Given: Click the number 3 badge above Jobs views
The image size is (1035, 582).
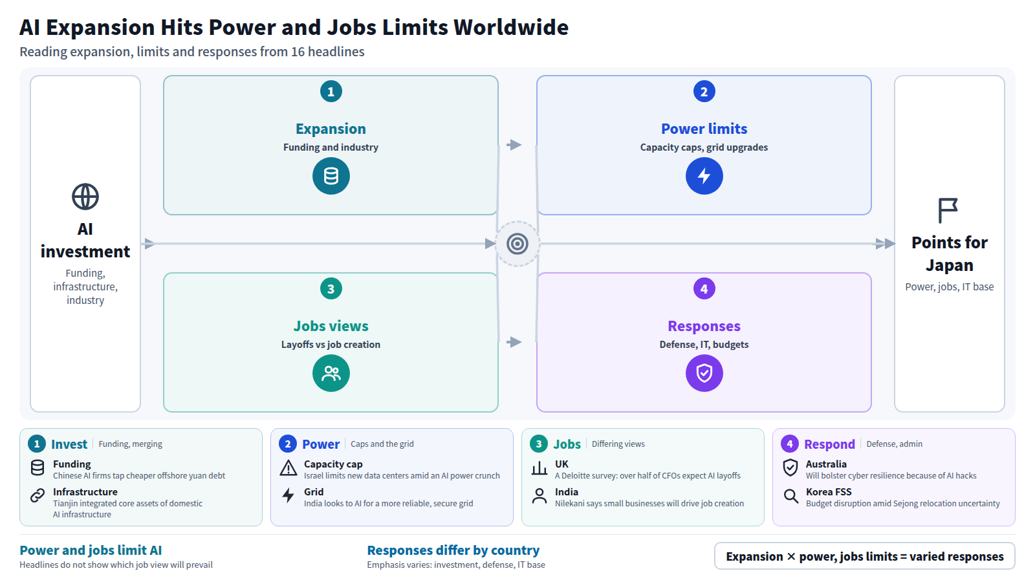Looking at the screenshot, I should [x=331, y=288].
